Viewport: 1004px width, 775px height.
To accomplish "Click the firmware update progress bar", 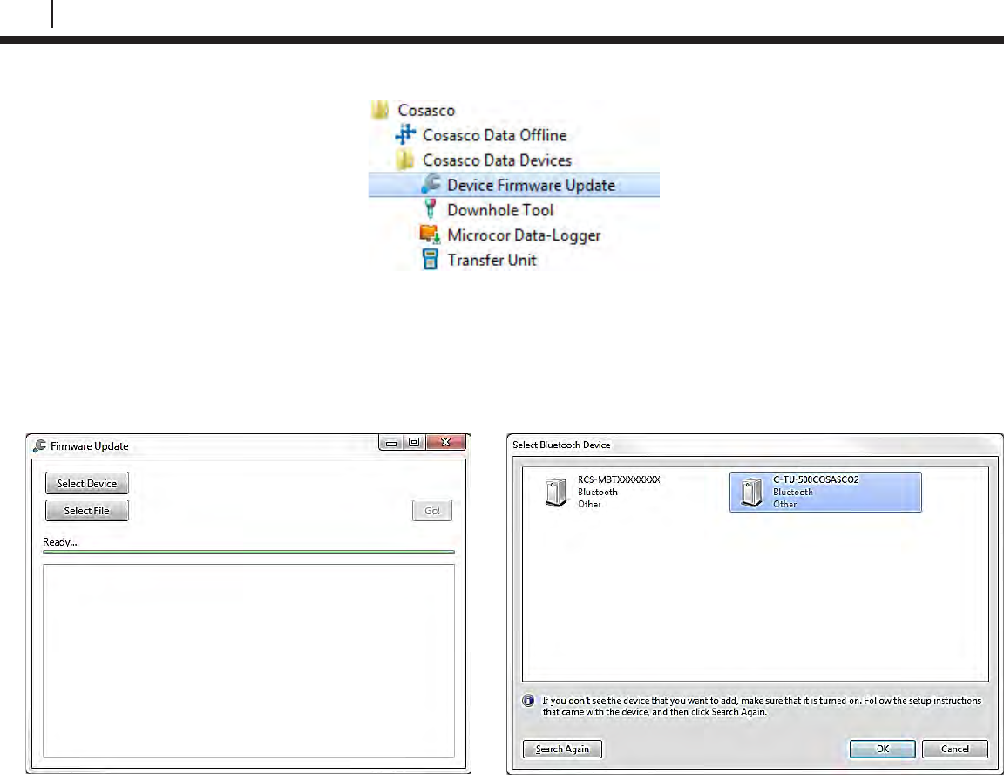I will click(248, 552).
